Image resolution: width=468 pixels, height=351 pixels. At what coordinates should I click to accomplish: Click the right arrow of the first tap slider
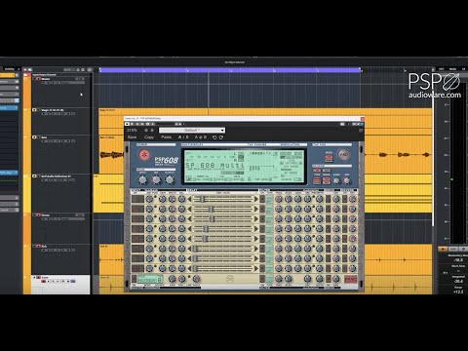256,199
